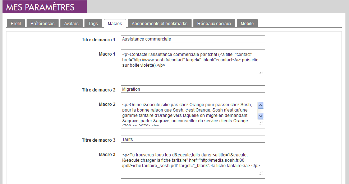Screen dimensions: 349x184
Task: Open the Profil tab
Action: click(x=16, y=24)
